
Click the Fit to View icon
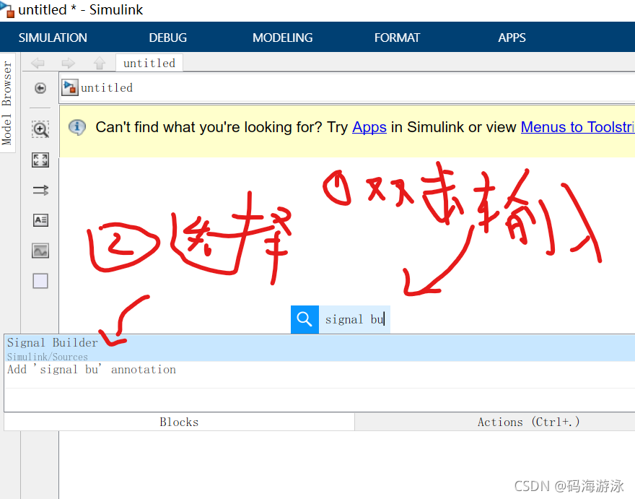[40, 160]
